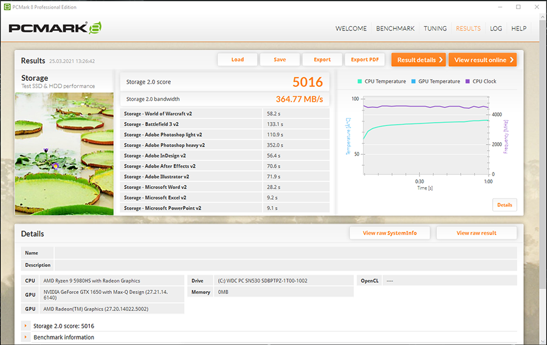Click the temperature and clock graph

(425, 137)
